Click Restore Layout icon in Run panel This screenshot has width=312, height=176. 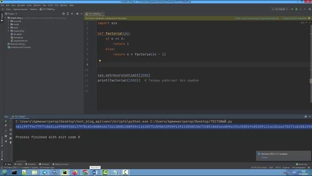(6, 136)
